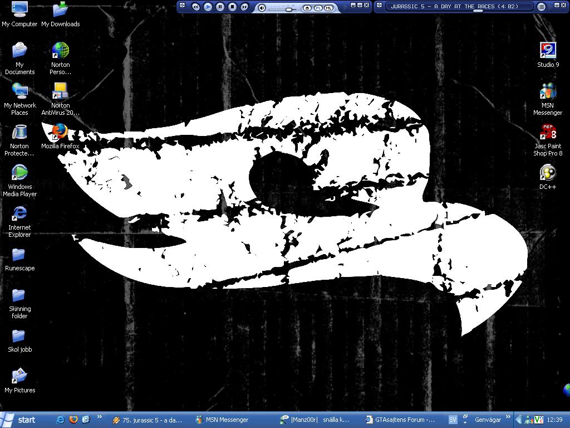Stop playback in the media player
Screen dimensions: 570x428
coord(232,7)
